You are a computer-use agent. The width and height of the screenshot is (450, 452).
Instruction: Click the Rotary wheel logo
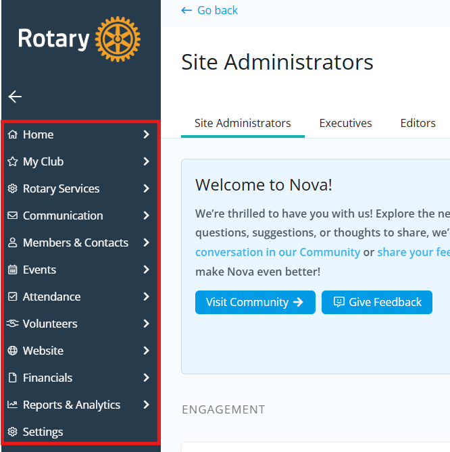pyautogui.click(x=118, y=39)
